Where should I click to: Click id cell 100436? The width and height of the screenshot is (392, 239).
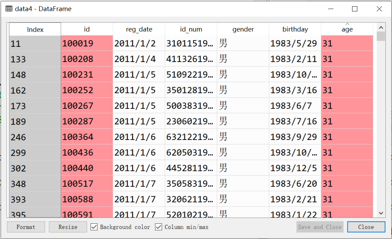pyautogui.click(x=87, y=152)
